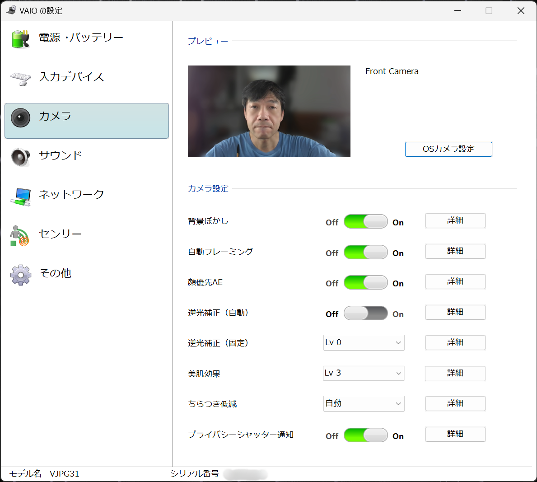The image size is (537, 482).
Task: Click the laptop network icon for ネットワーク
Action: click(20, 197)
